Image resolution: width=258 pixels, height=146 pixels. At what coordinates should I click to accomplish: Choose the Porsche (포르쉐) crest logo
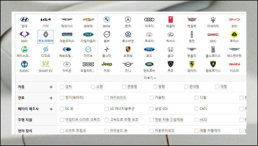128,49
